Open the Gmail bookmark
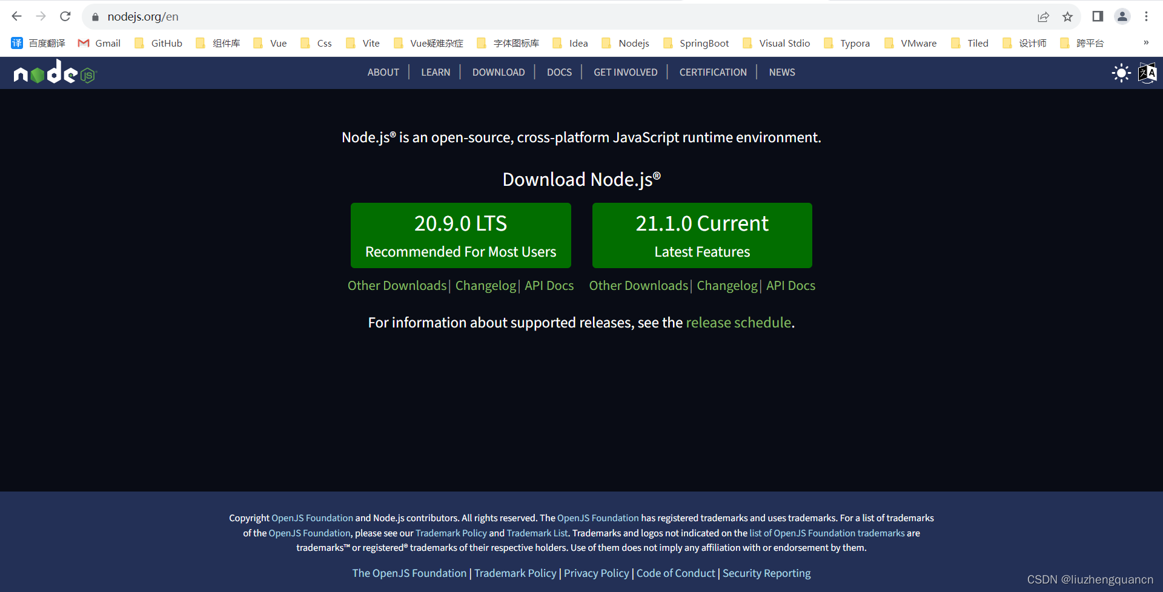 99,43
